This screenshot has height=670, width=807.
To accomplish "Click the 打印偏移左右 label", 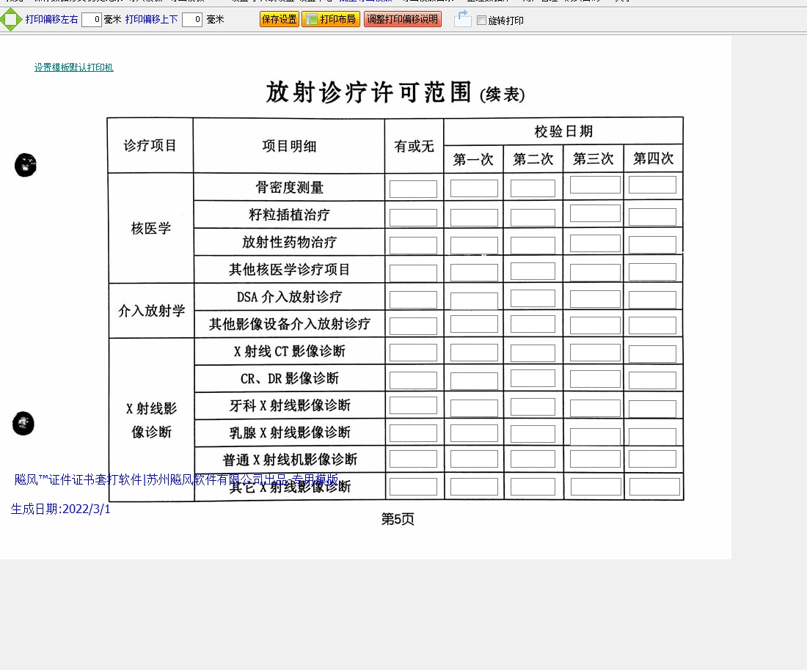I will pos(52,19).
